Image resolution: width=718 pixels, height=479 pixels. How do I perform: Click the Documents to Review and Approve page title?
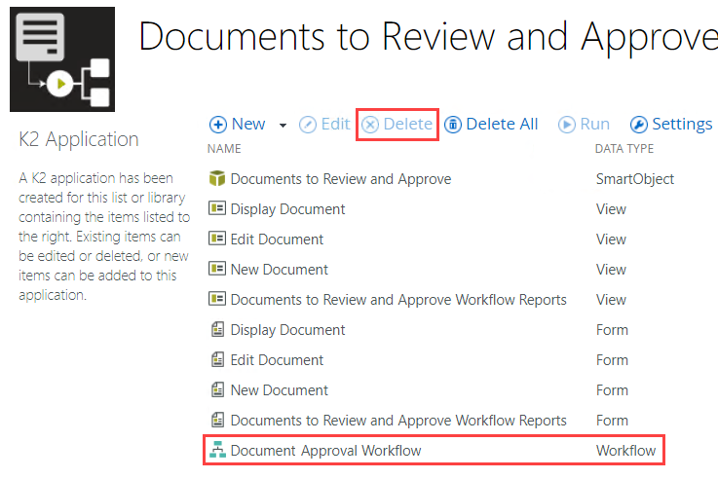tap(428, 38)
